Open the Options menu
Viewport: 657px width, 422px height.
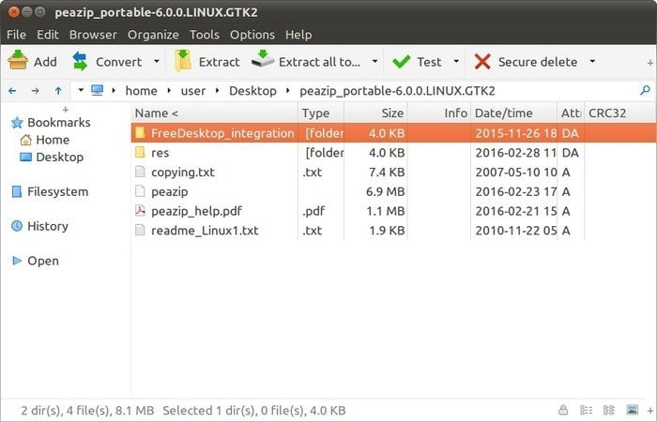pyautogui.click(x=252, y=35)
